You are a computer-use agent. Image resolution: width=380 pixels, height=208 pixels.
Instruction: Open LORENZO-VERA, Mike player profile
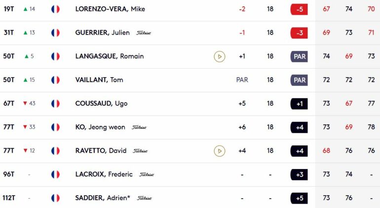(x=110, y=9)
